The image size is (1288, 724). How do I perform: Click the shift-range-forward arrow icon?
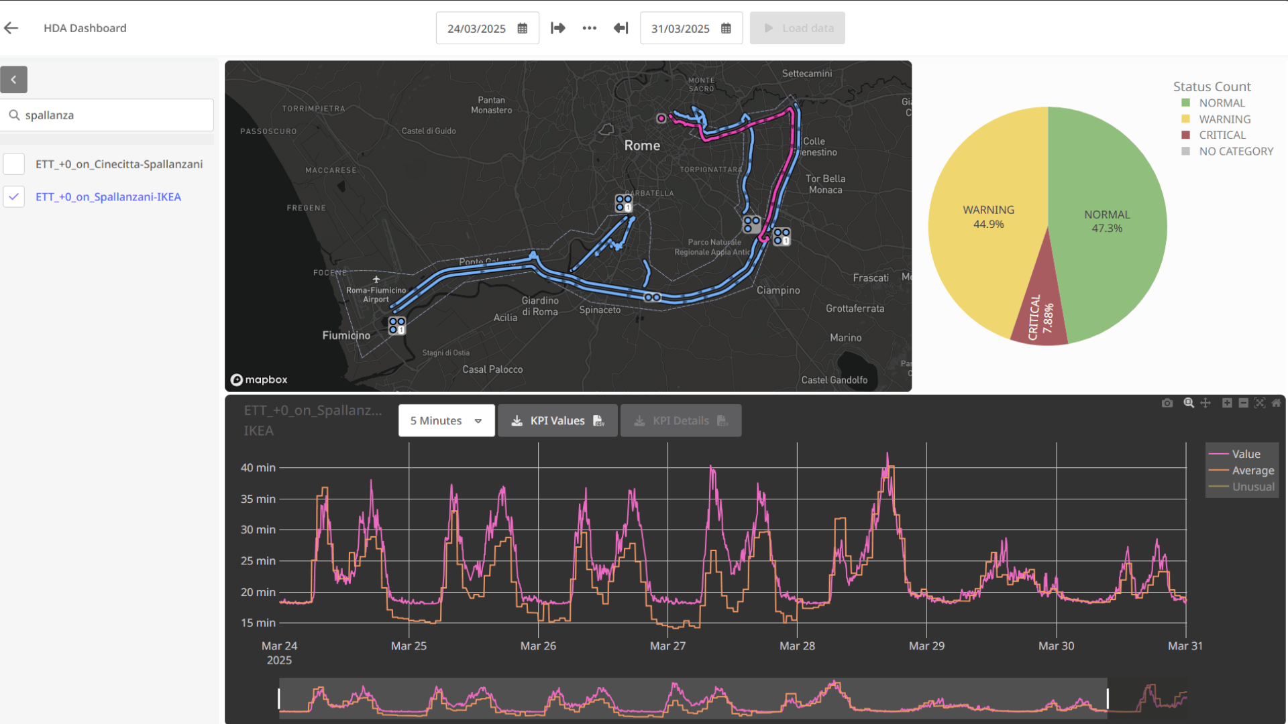pyautogui.click(x=558, y=28)
